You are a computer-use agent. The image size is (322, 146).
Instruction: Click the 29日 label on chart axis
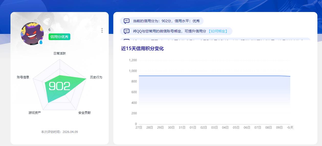pyautogui.click(x=160, y=127)
